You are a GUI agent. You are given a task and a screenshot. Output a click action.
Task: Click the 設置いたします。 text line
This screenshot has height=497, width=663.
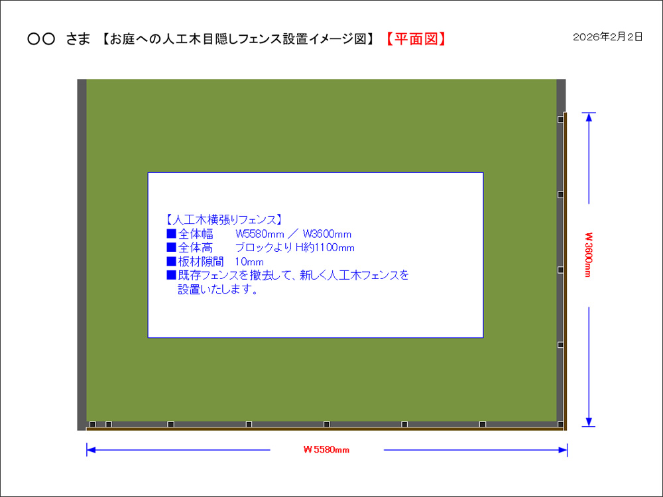click(x=218, y=290)
